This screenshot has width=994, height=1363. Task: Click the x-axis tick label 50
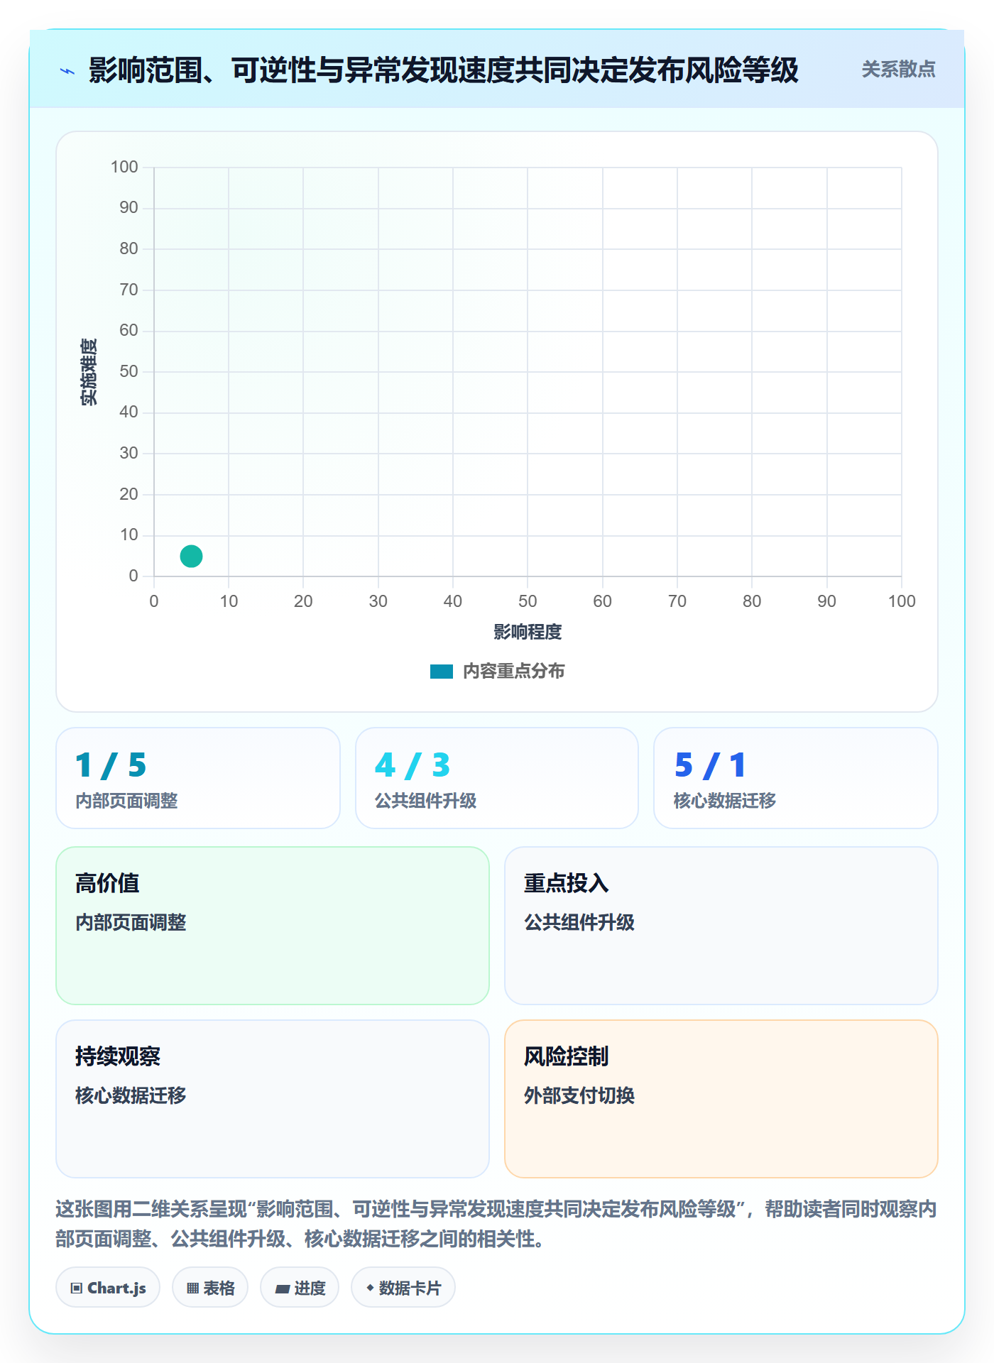pyautogui.click(x=528, y=601)
